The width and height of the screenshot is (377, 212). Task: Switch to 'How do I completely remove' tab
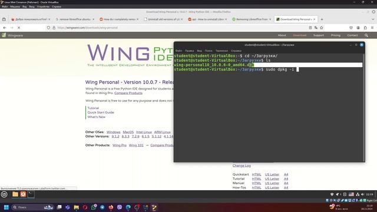(119, 19)
